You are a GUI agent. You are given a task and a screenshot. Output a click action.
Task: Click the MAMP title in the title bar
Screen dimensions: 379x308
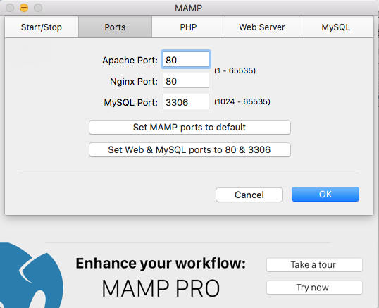tap(189, 8)
